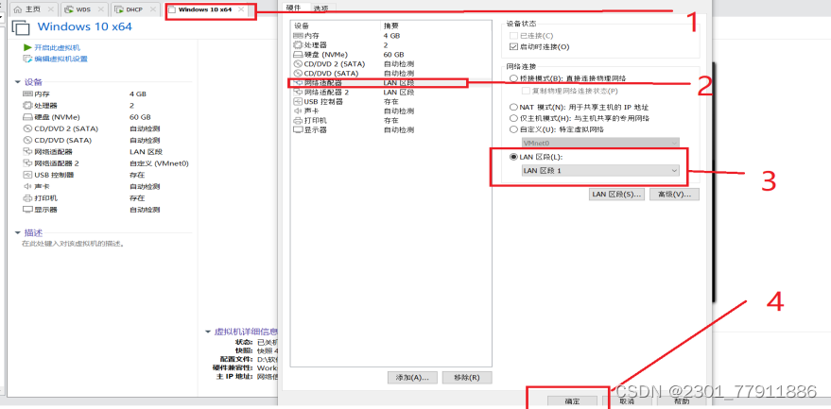This screenshot has width=831, height=409.
Task: Click the 确定 button
Action: pos(572,401)
